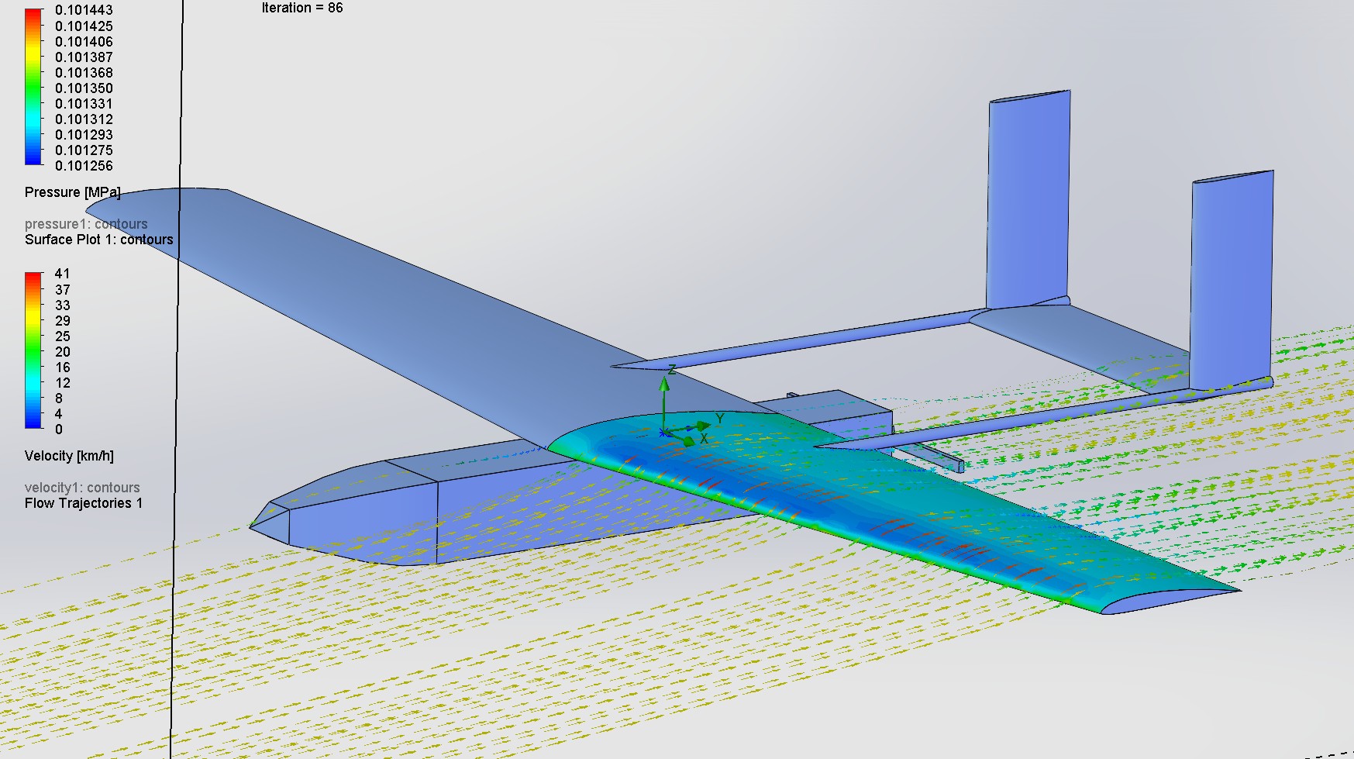The image size is (1354, 759).
Task: Select the 'Velocity [km/h]' legend title
Action: (69, 456)
